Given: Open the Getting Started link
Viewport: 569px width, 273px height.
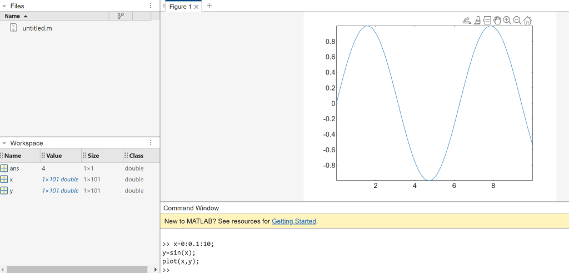Looking at the screenshot, I should click(293, 221).
